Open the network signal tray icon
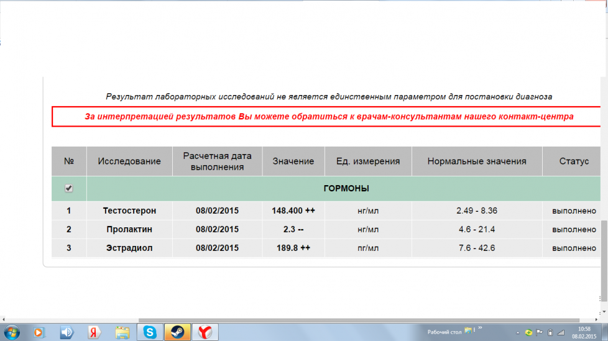This screenshot has height=341, width=608. coord(561,332)
